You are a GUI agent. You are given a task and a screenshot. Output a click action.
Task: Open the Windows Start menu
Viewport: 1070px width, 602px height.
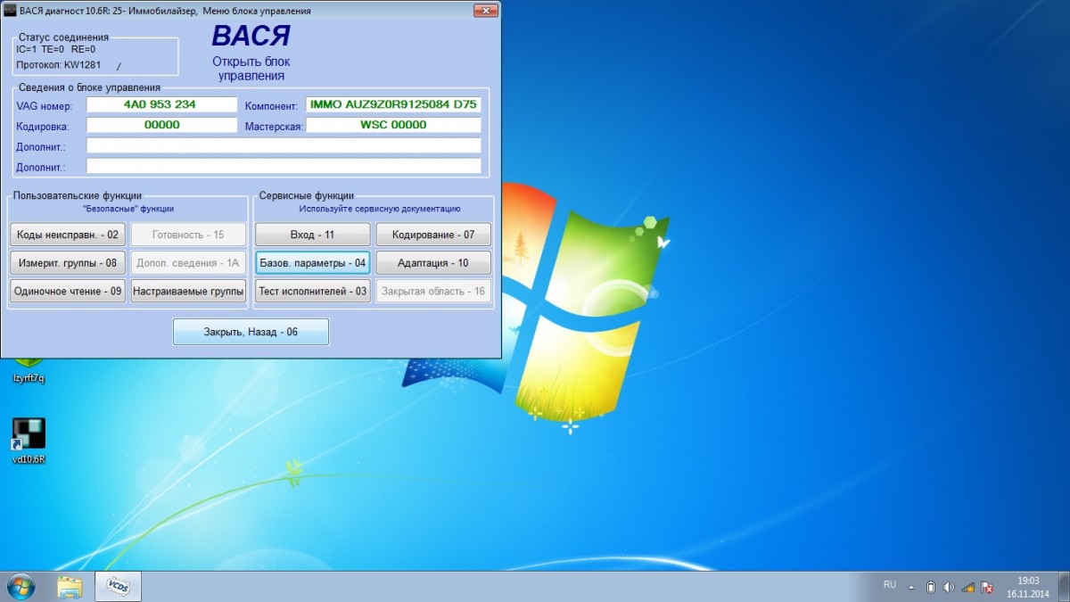tap(20, 586)
